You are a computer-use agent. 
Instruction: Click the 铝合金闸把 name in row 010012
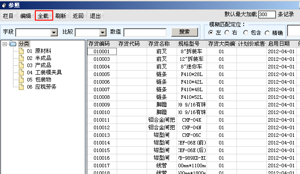162,127
